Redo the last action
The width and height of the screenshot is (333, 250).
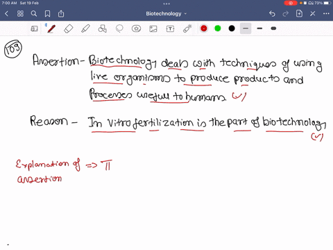[x=286, y=14]
